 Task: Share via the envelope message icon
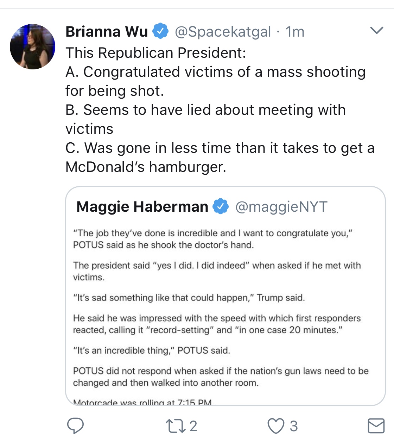pyautogui.click(x=376, y=426)
